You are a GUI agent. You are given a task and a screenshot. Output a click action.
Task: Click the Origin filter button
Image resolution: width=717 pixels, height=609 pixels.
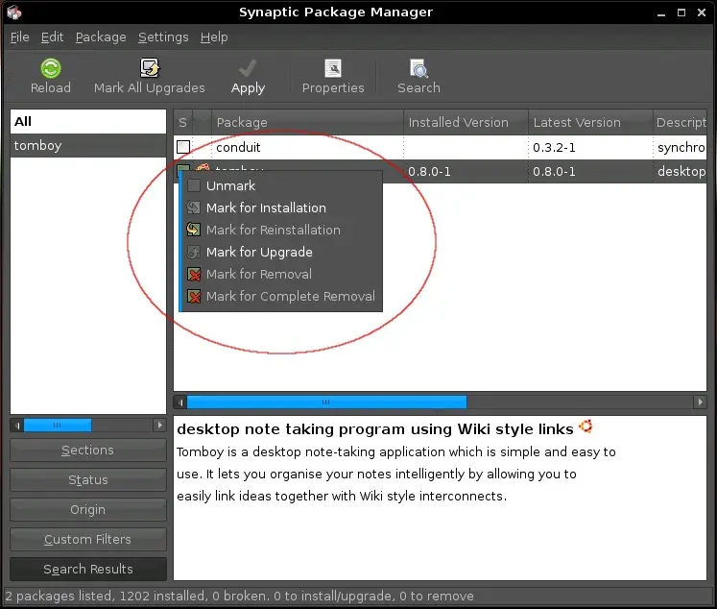click(x=87, y=510)
